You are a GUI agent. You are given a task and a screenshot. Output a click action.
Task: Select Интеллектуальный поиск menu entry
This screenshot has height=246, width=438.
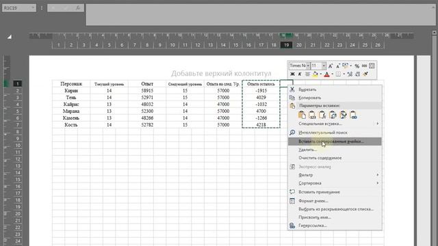point(335,133)
